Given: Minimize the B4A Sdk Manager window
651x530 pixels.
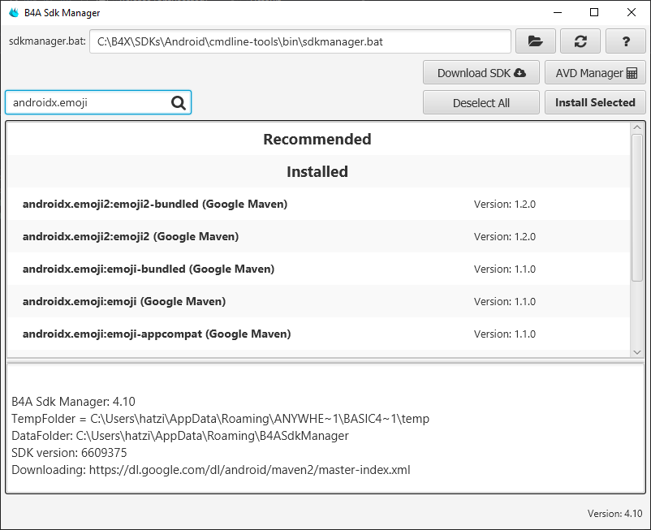Looking at the screenshot, I should pos(558,12).
